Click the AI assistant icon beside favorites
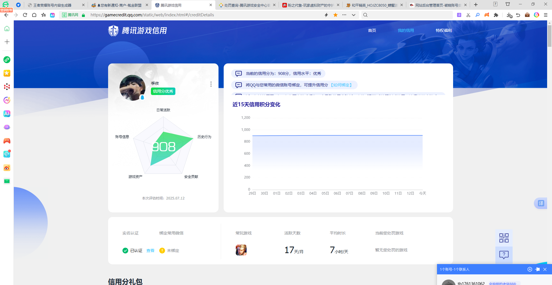The height and width of the screenshot is (285, 552). pos(52,15)
